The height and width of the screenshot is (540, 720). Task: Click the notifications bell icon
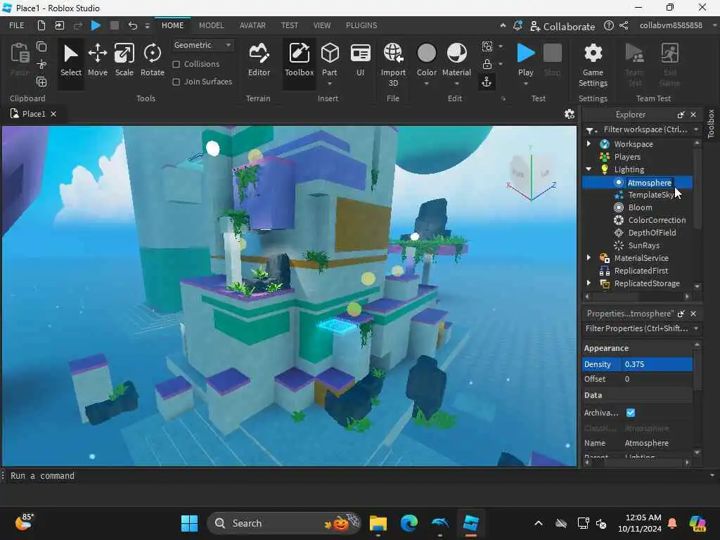tap(517, 26)
